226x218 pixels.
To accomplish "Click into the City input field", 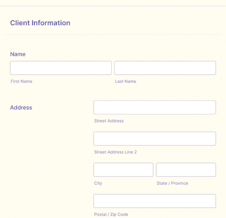I will [123, 170].
